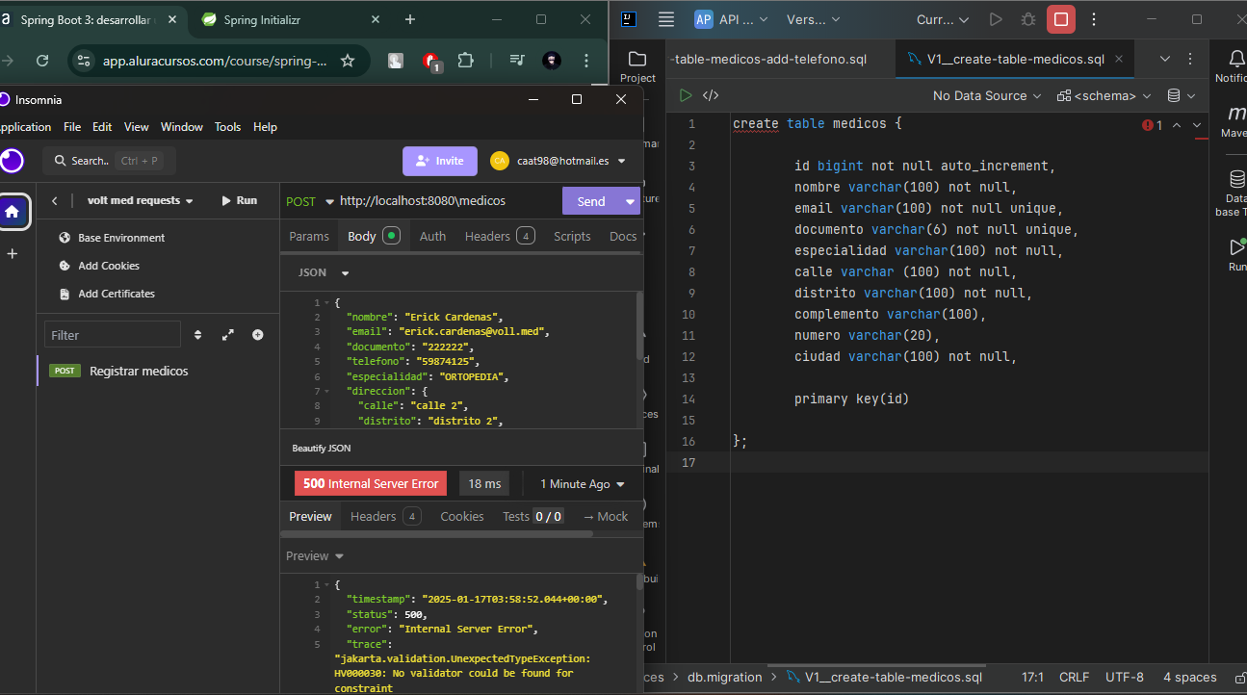Click the Debug bug icon in IntelliJ

coord(1028,19)
